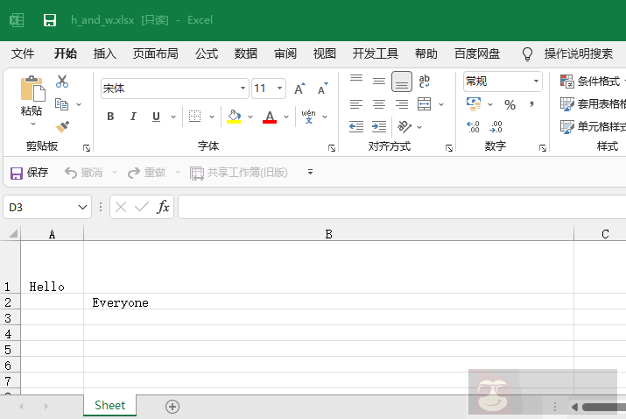Toggle Underline formatting
626x419 pixels.
pyautogui.click(x=156, y=117)
